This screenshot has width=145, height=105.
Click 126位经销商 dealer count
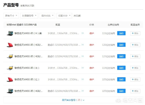(x=109, y=45)
